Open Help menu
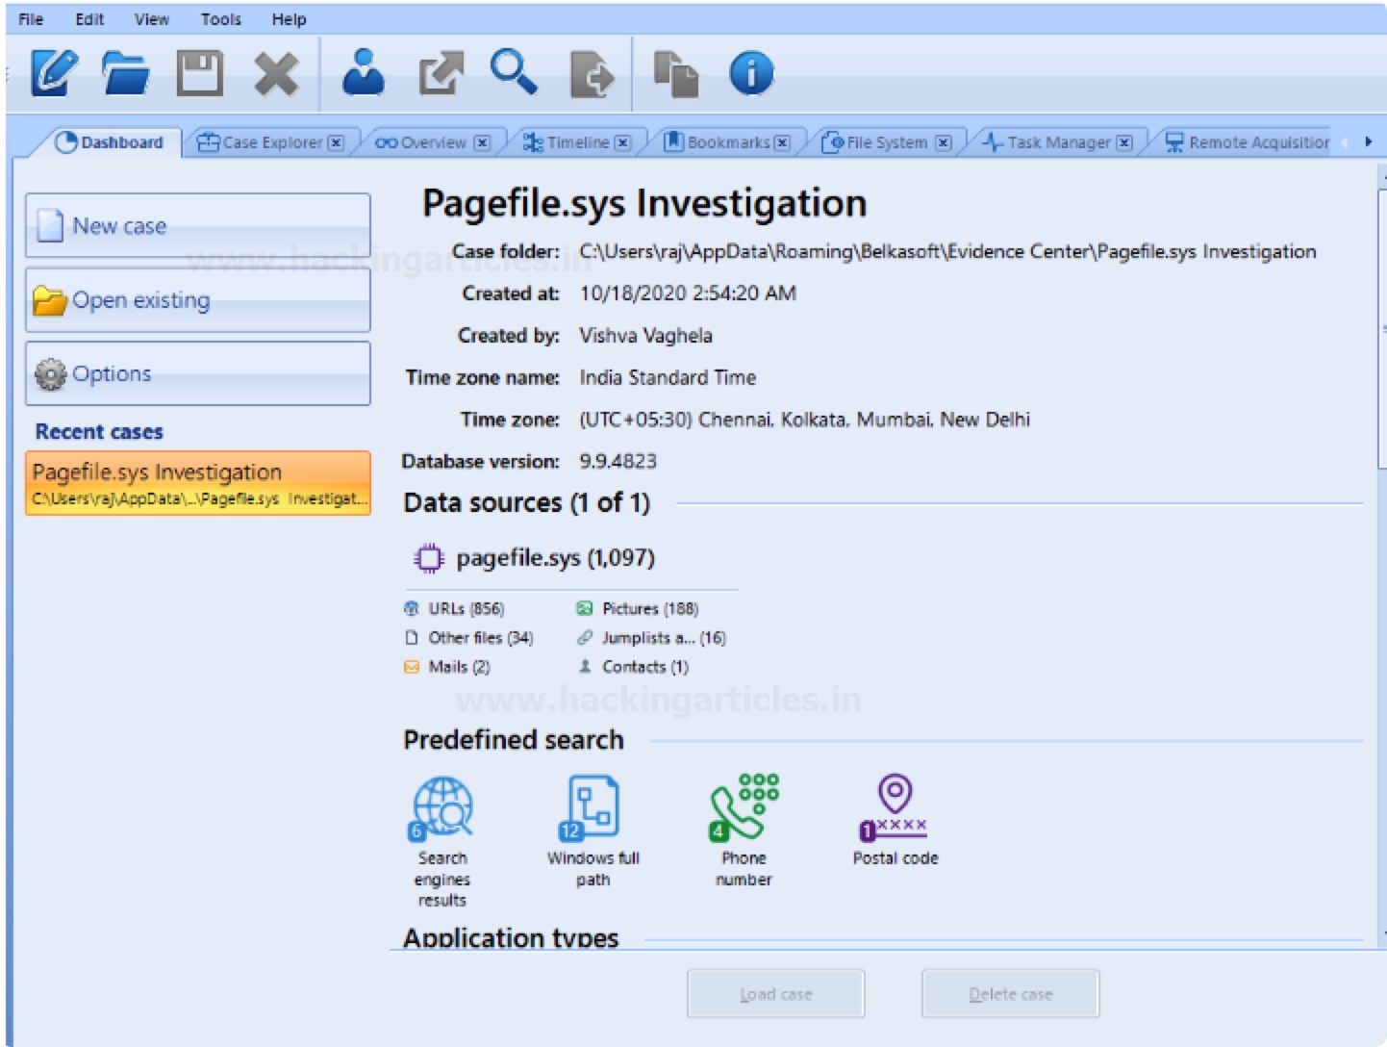This screenshot has width=1387, height=1047. coord(289,19)
